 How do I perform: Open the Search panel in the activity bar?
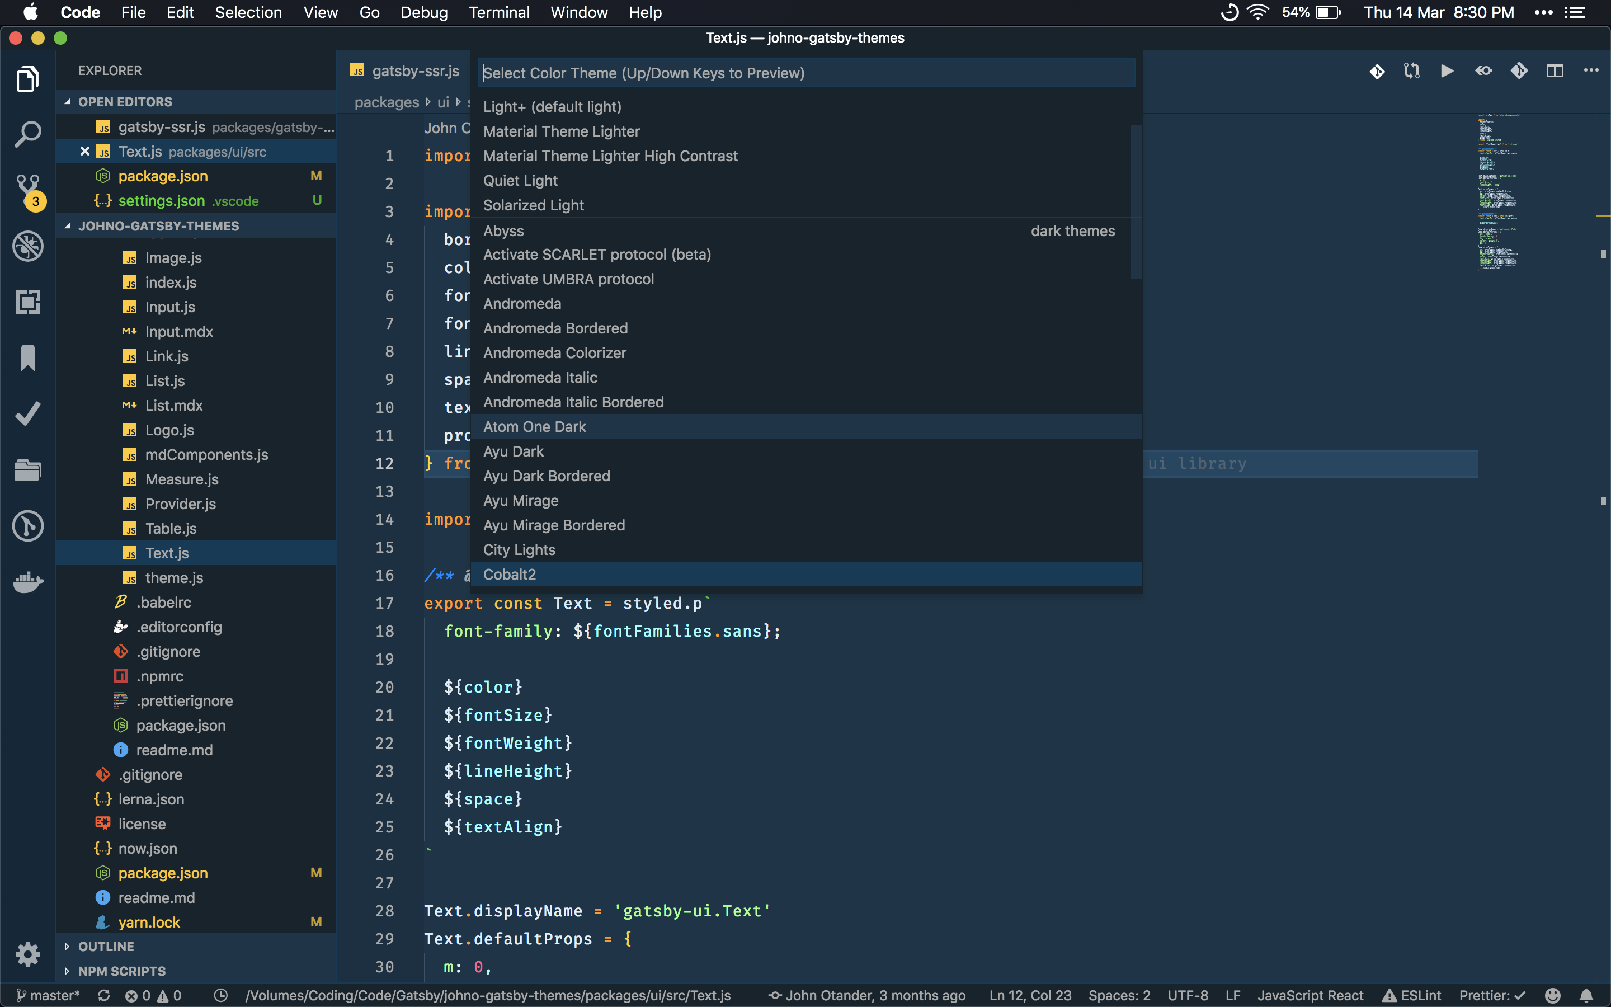[27, 133]
